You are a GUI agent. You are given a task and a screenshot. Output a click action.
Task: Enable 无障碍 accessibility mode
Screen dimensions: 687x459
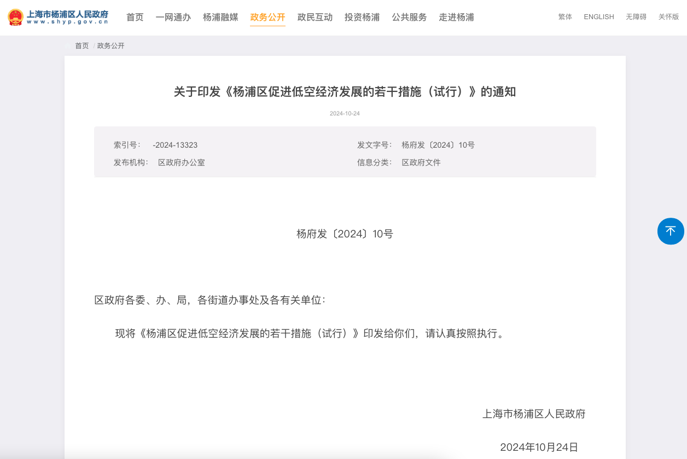pyautogui.click(x=636, y=17)
